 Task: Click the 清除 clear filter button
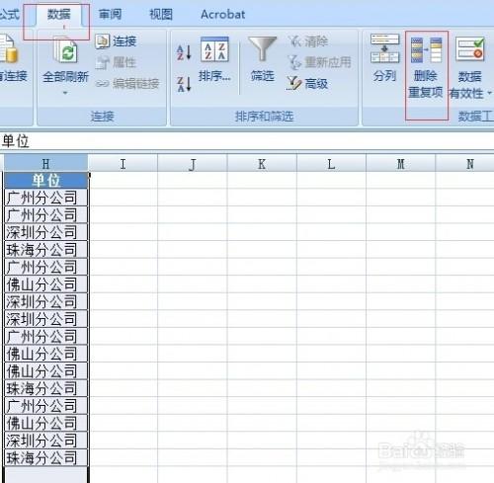click(308, 41)
